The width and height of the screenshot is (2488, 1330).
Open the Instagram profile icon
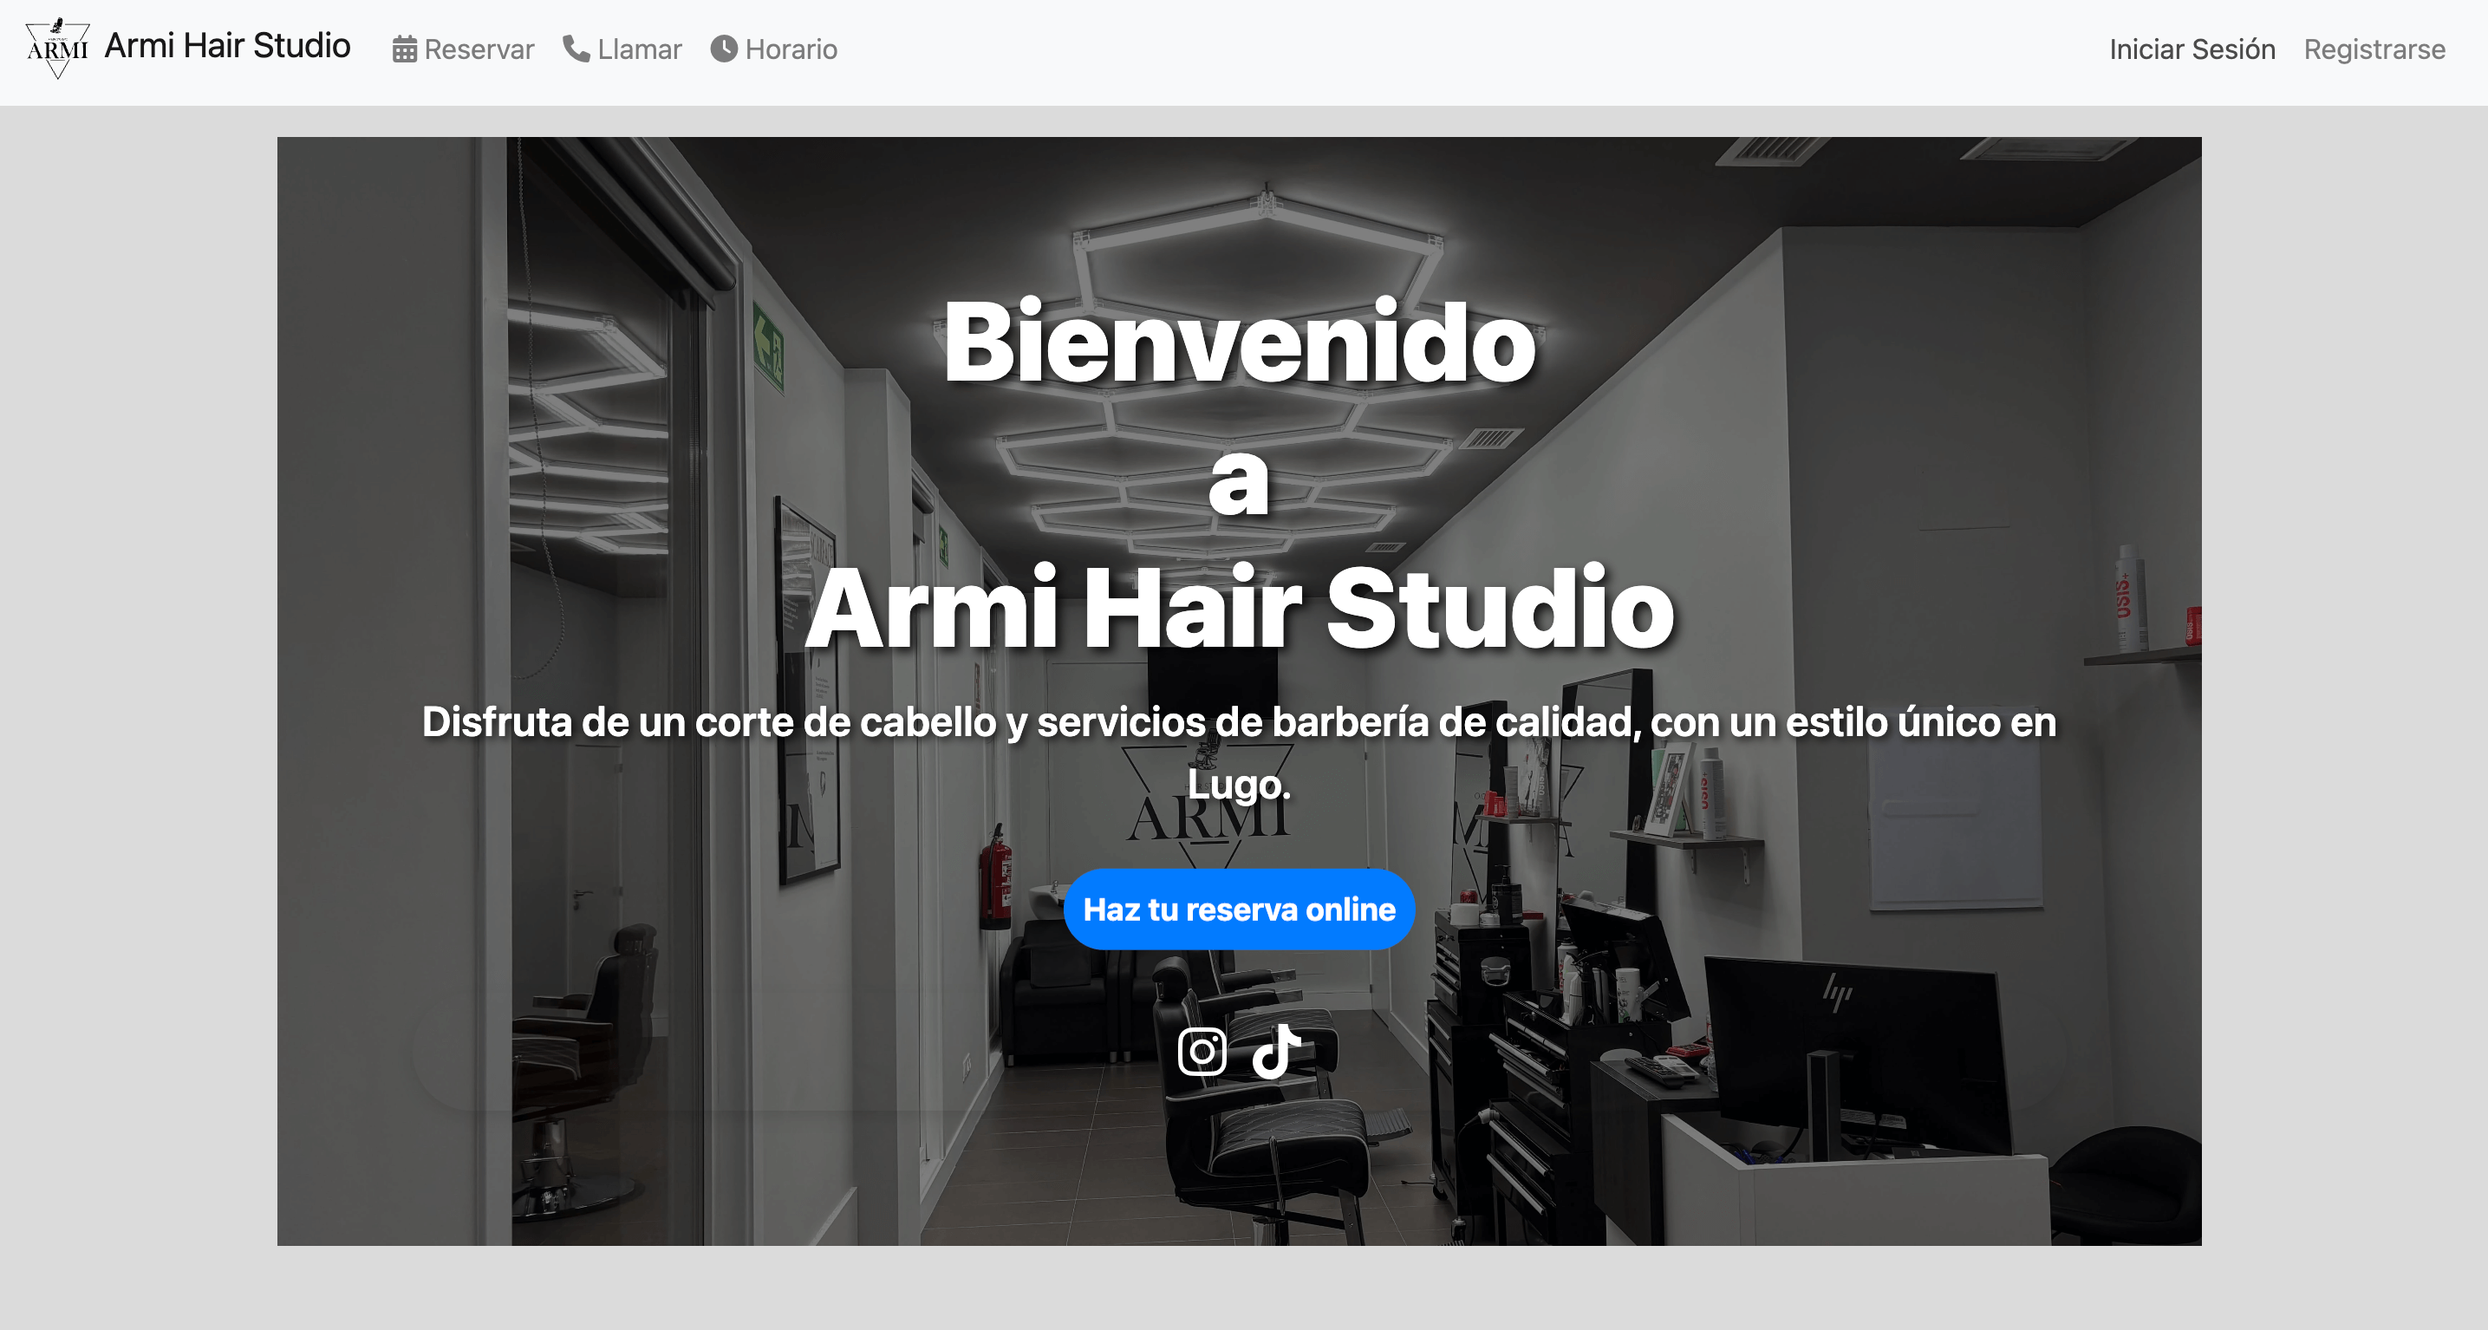[x=1202, y=1051]
